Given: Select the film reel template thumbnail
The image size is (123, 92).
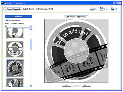Looking at the screenshot, I should coord(15,68).
